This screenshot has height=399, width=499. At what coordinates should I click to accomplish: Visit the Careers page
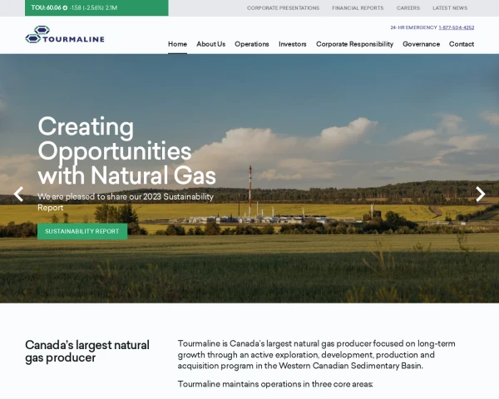[408, 8]
